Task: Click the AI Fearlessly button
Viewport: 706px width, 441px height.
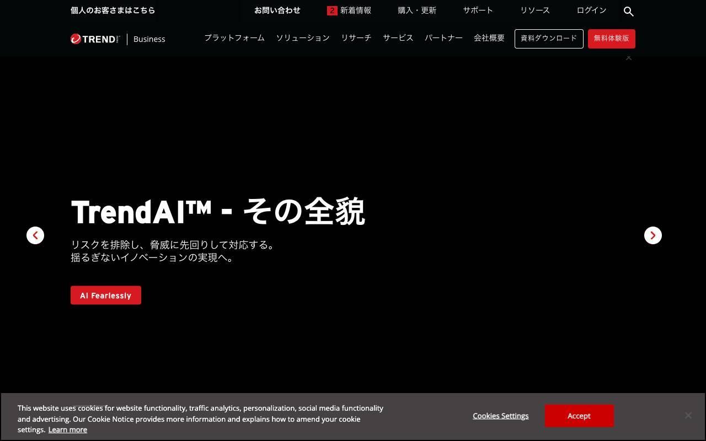Action: [x=105, y=295]
